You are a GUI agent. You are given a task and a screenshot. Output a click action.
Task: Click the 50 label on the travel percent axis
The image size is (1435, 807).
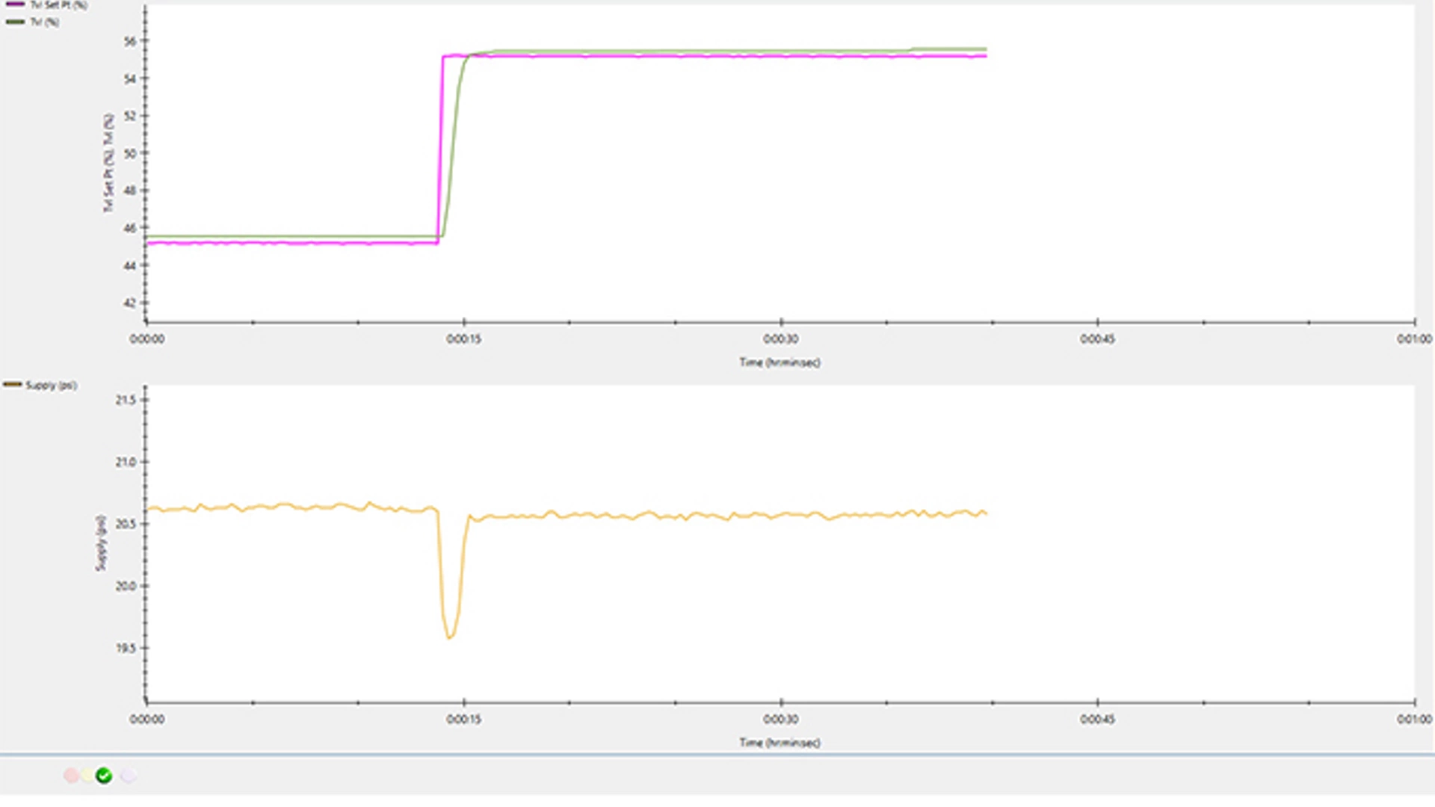point(130,153)
